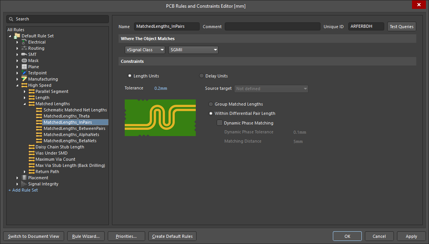This screenshot has width=429, height=244.
Task: Click the MatchedLengths_AlphaNets rule icon
Action: click(x=39, y=135)
